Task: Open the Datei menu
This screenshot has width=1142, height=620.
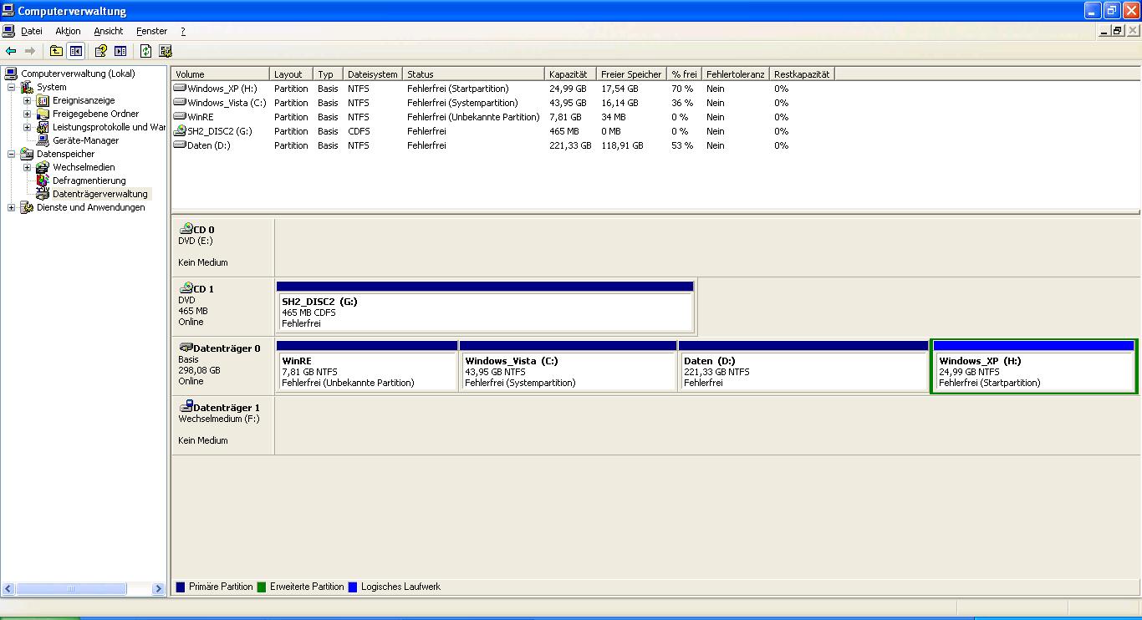Action: pos(32,31)
